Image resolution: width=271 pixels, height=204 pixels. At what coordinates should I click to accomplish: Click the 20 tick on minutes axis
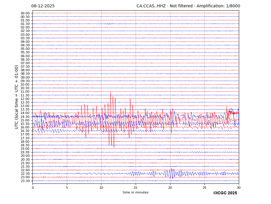(x=170, y=187)
